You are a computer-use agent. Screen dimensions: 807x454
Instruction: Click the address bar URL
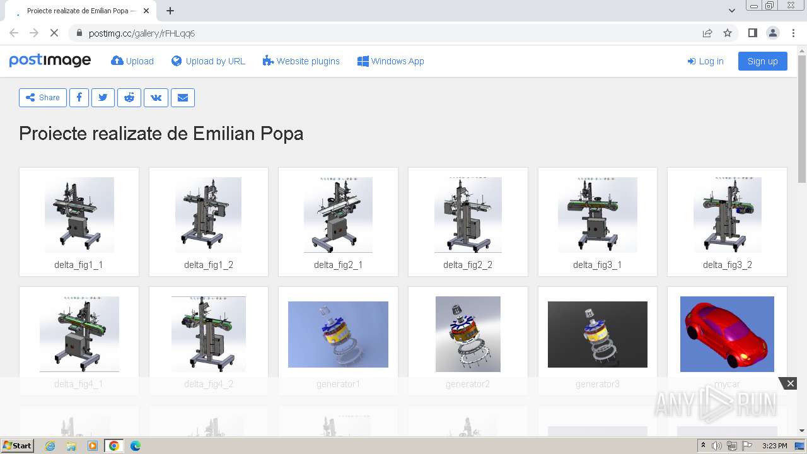(x=142, y=33)
